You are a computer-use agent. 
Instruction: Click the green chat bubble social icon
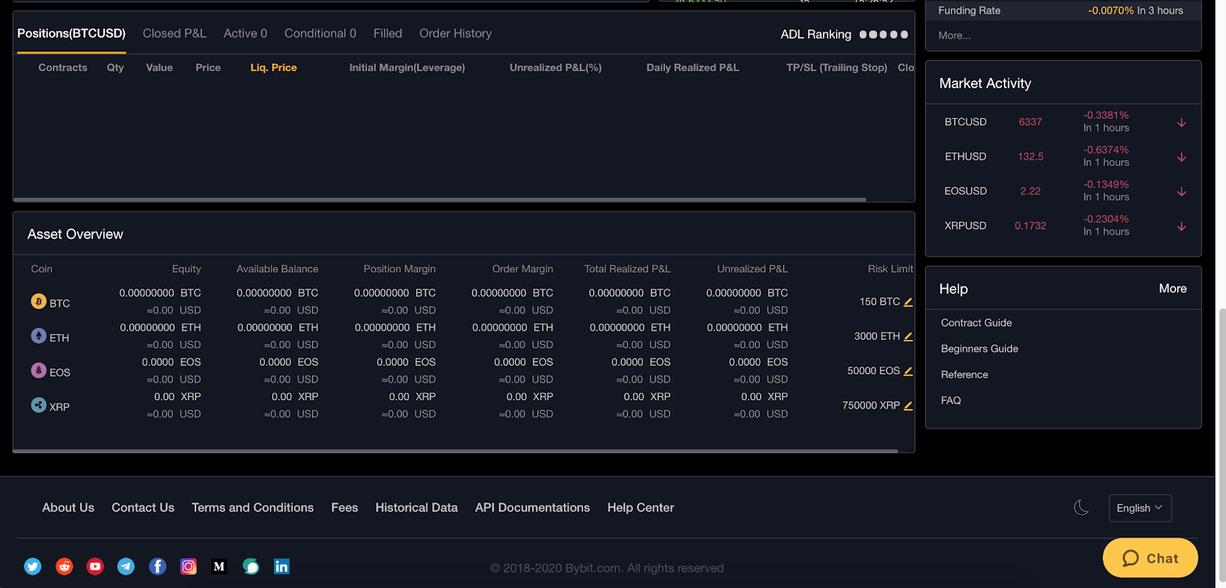coord(251,567)
